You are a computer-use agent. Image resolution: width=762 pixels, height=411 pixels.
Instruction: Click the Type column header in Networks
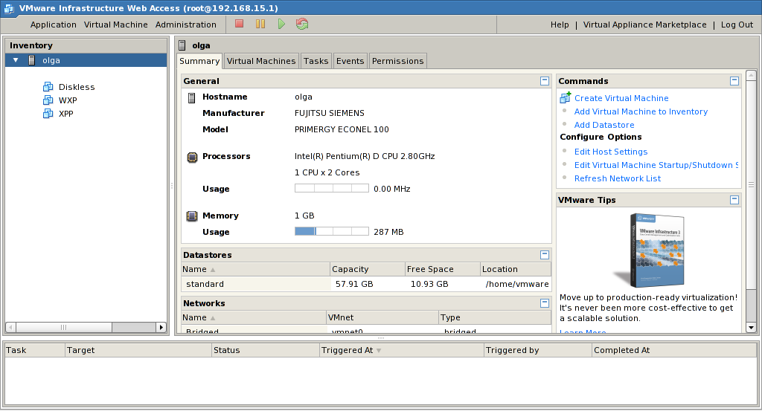point(495,317)
